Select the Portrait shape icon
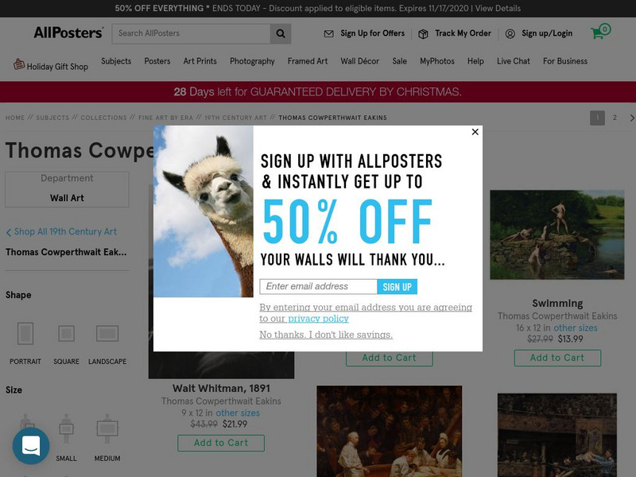 pos(25,333)
